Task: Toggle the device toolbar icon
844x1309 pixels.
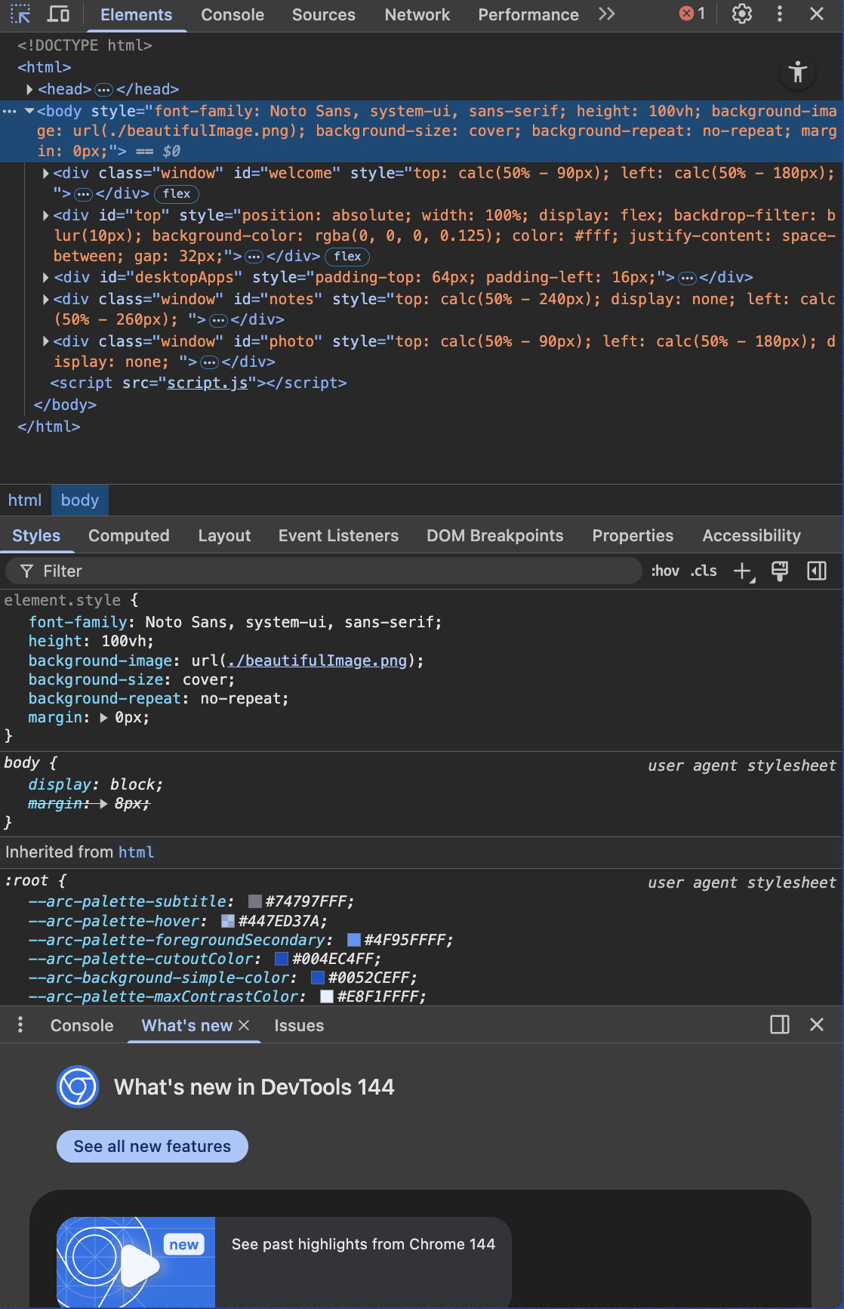Action: pyautogui.click(x=58, y=14)
